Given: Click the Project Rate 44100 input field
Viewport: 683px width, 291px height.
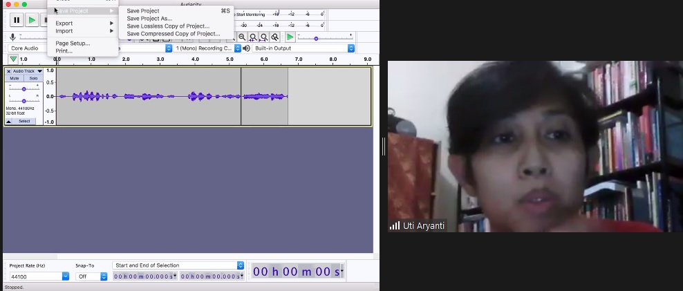Looking at the screenshot, I should point(36,276).
